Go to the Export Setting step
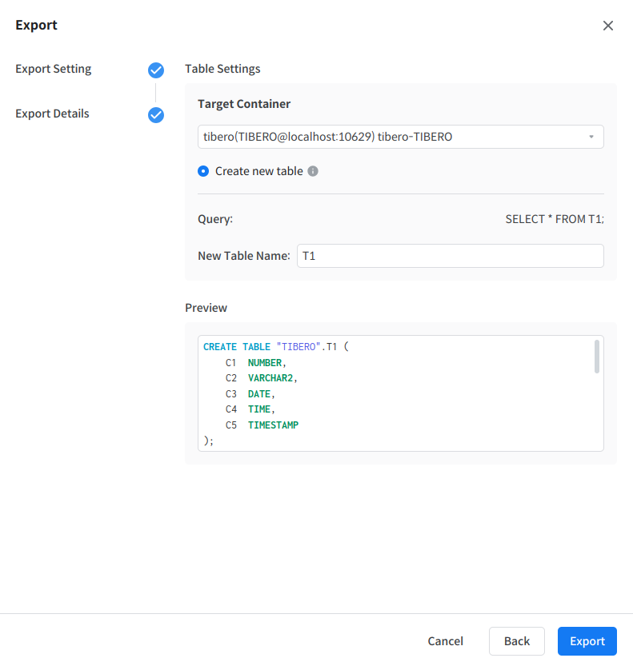Image resolution: width=633 pixels, height=670 pixels. (x=54, y=69)
